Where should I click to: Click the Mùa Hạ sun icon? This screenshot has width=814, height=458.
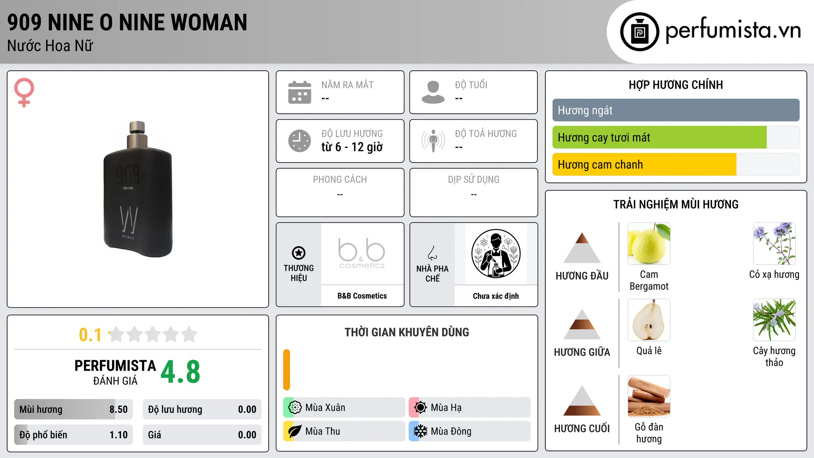pyautogui.click(x=421, y=408)
